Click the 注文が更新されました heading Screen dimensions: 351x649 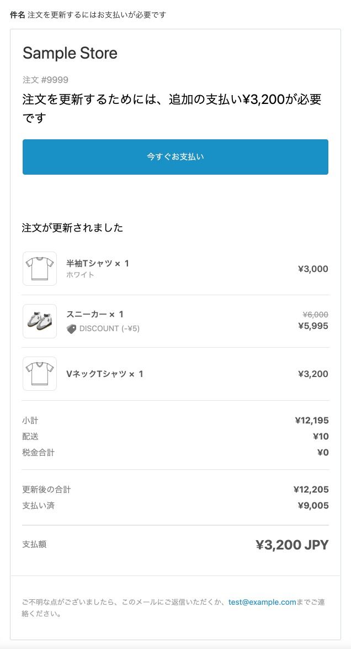tap(72, 228)
